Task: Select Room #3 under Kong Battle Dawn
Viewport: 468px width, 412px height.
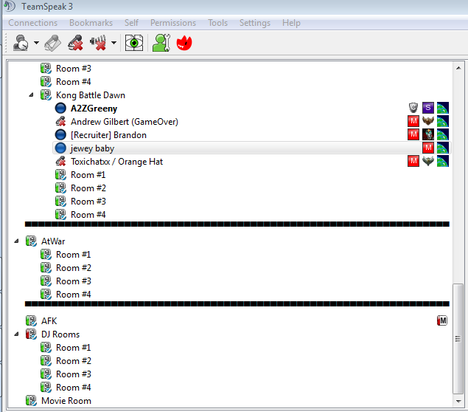Action: 88,202
